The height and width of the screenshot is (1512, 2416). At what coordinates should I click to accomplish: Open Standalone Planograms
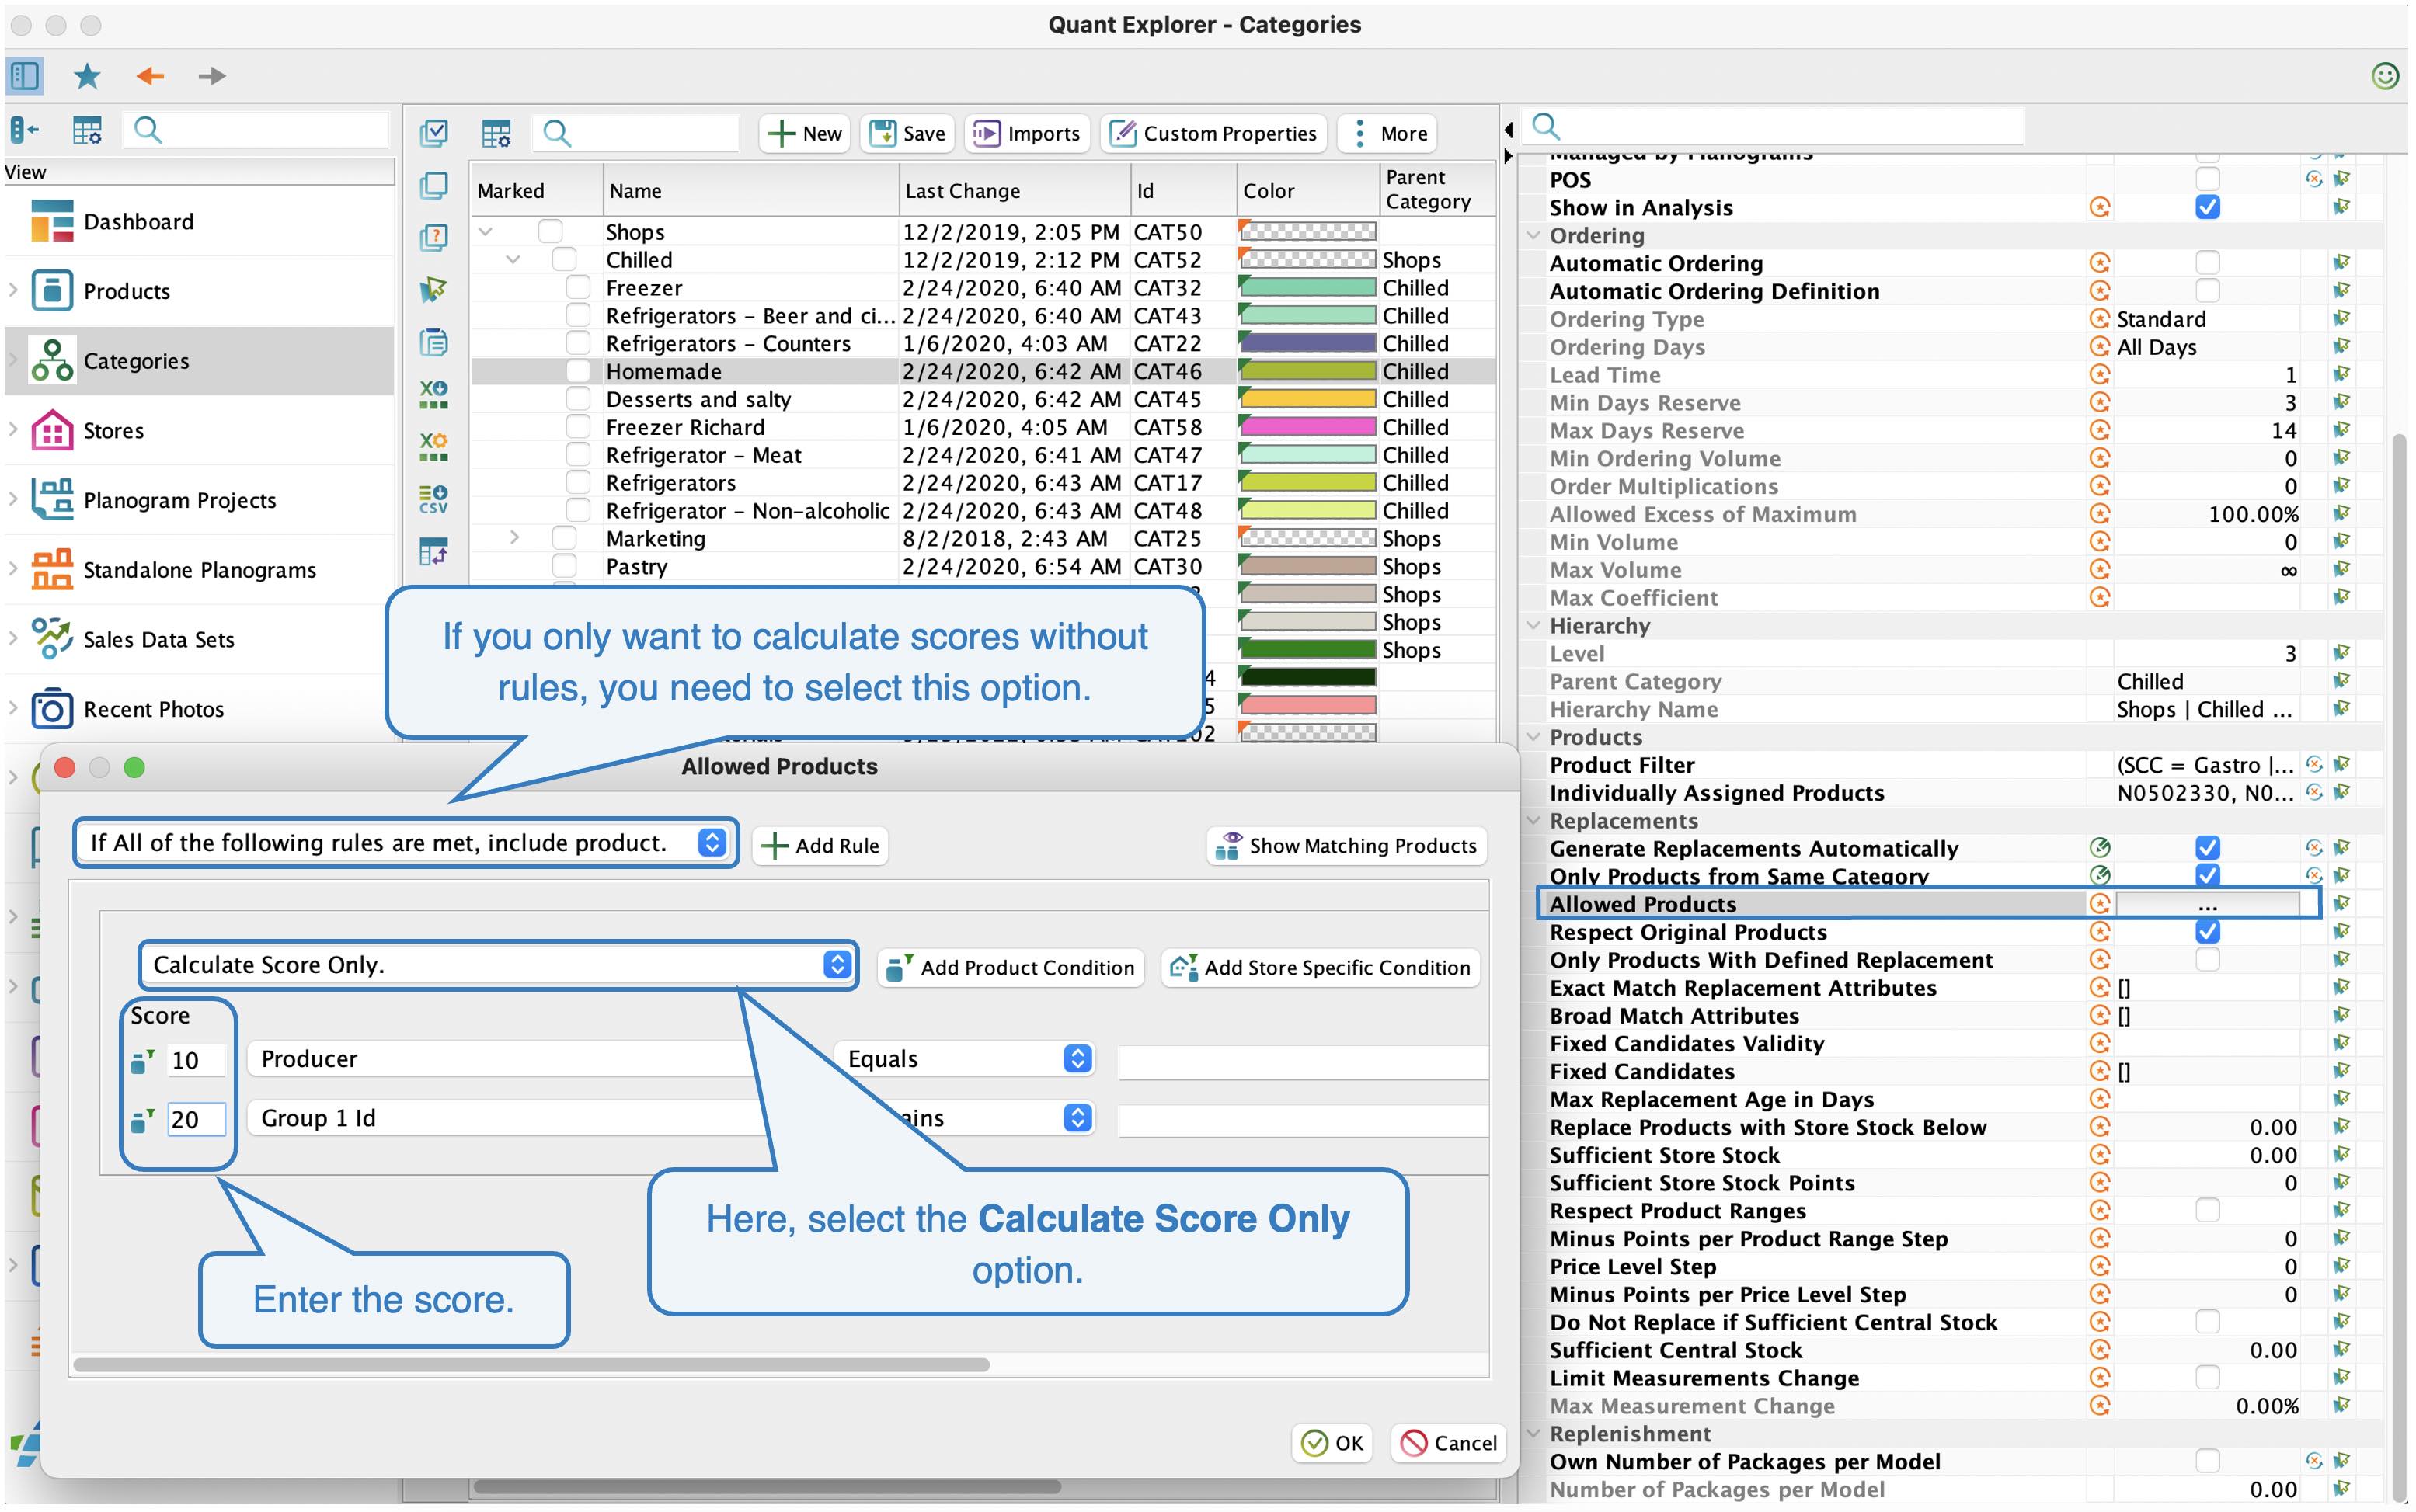click(199, 570)
